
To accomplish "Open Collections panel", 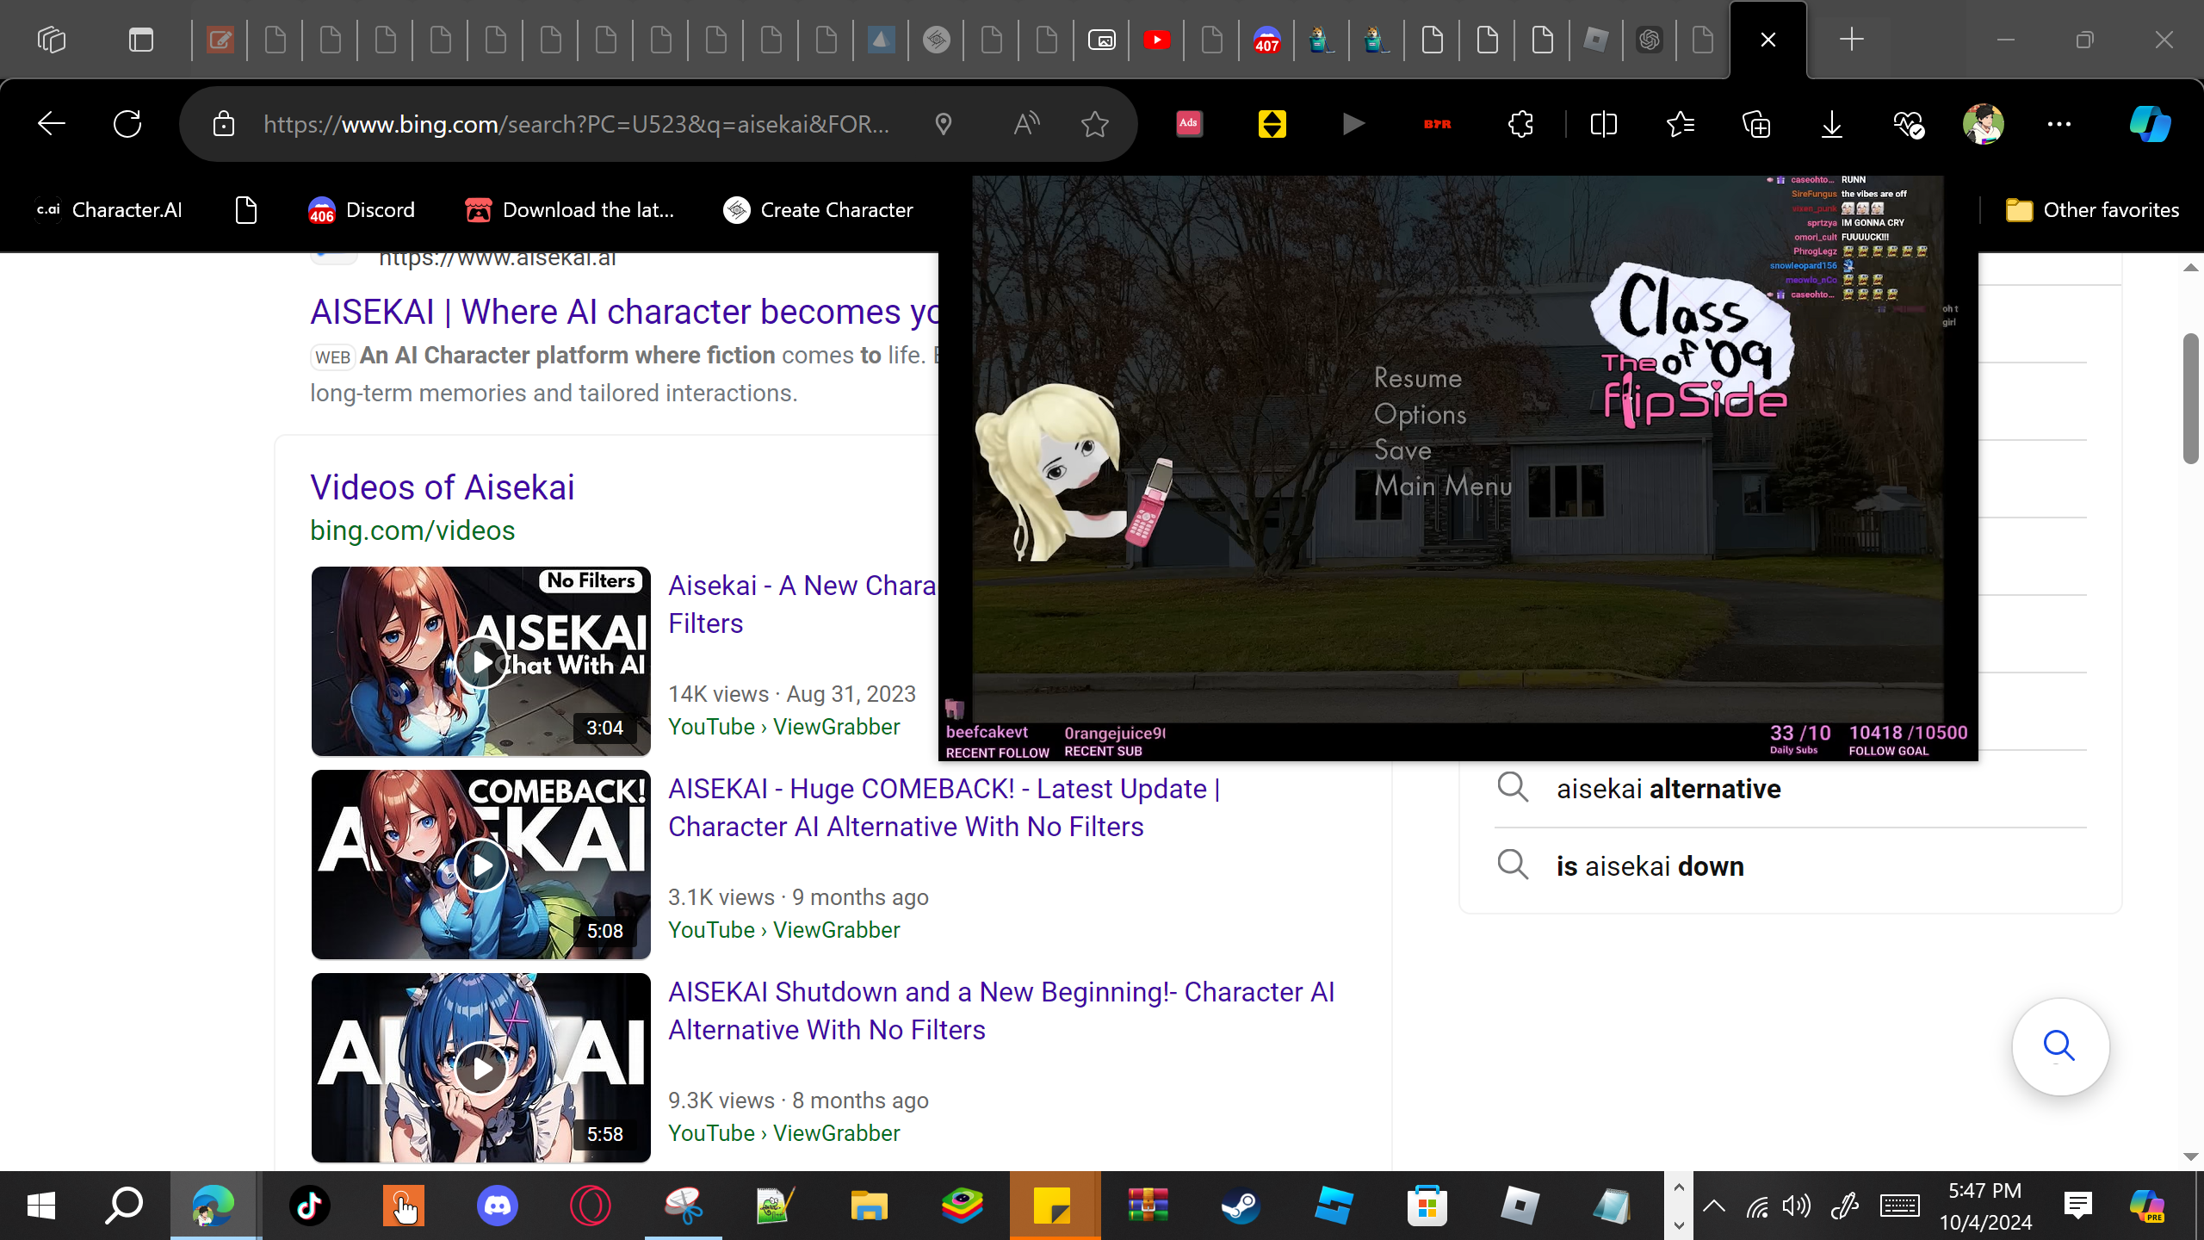I will pos(1756,124).
